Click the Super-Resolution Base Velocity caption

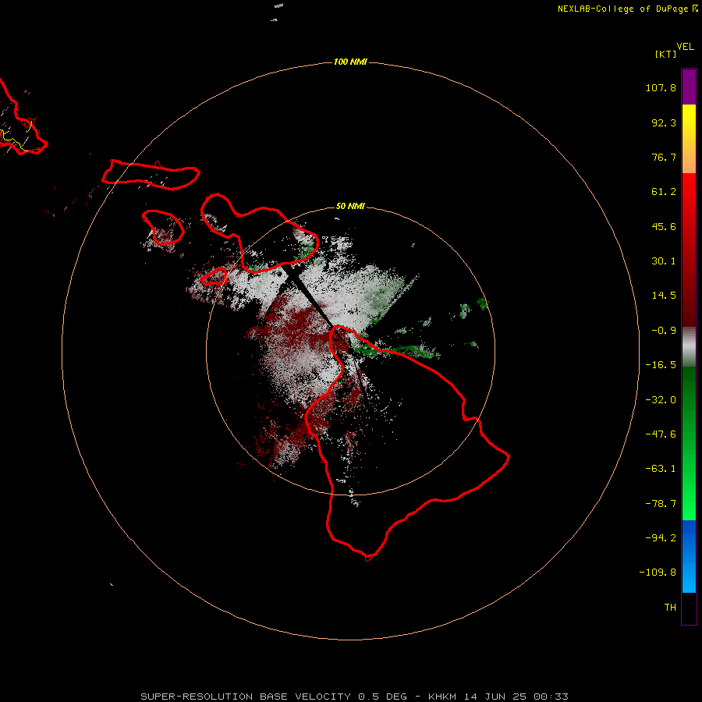(354, 697)
